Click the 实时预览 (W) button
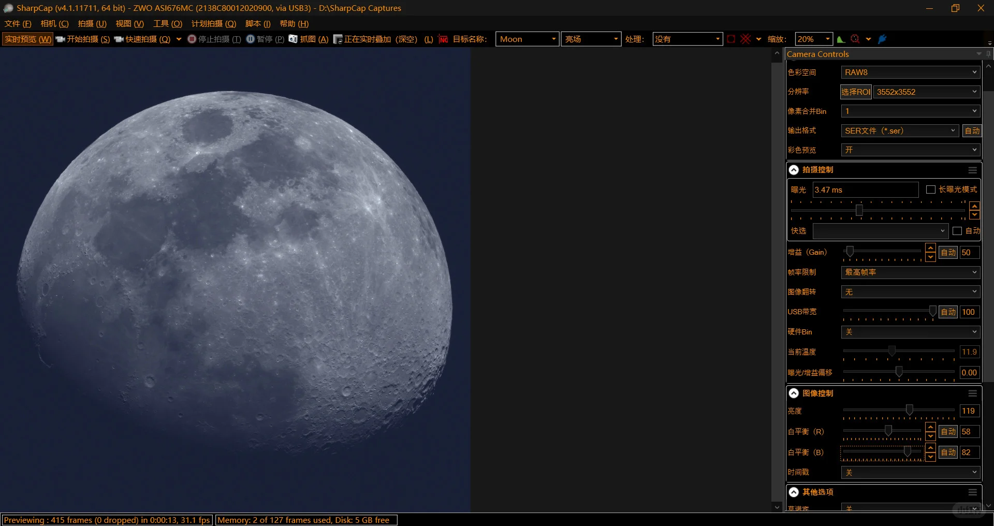Screen dimensions: 994x526 (28, 39)
